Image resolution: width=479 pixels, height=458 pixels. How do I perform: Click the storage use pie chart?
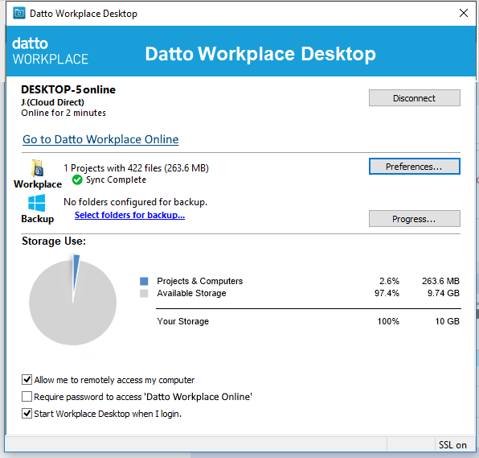click(72, 300)
